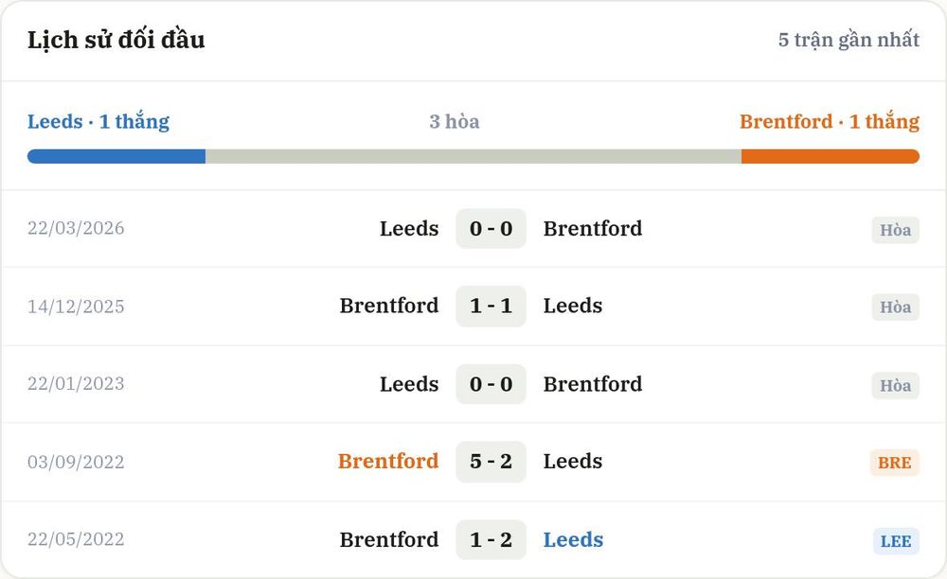Open the blue Leeds winner name
Image resolution: width=947 pixels, height=579 pixels.
click(x=573, y=539)
